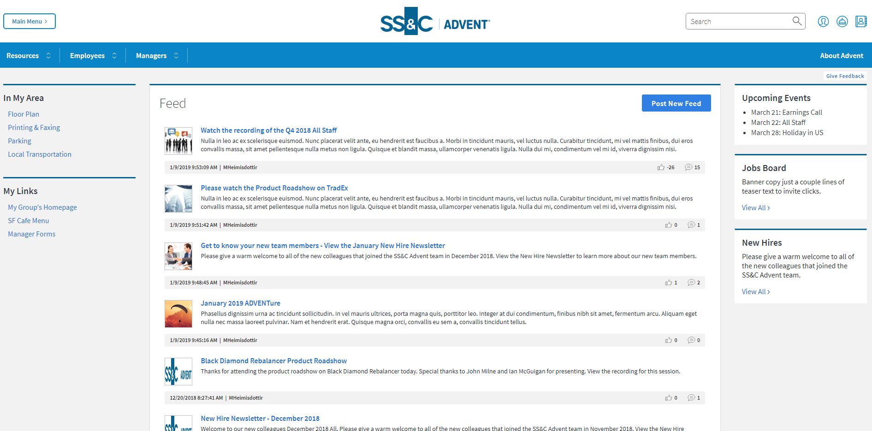Click the service bell icon
The image size is (872, 431).
[x=842, y=22]
